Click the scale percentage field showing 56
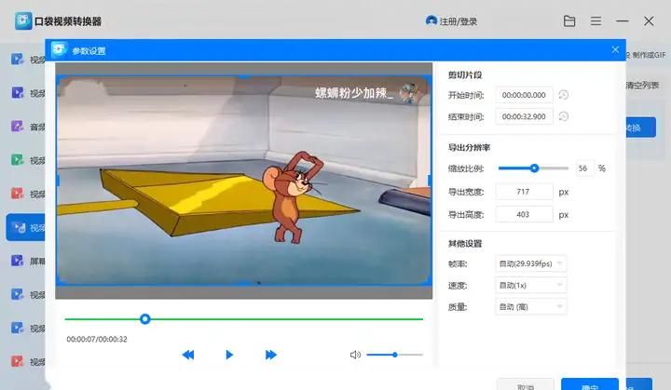 coord(584,168)
